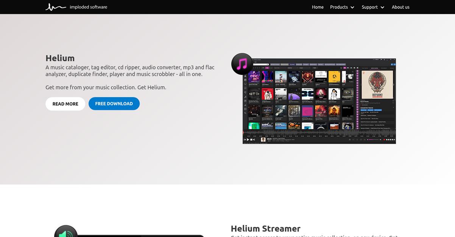This screenshot has height=237, width=455.
Task: Go to the About us page
Action: tap(400, 7)
